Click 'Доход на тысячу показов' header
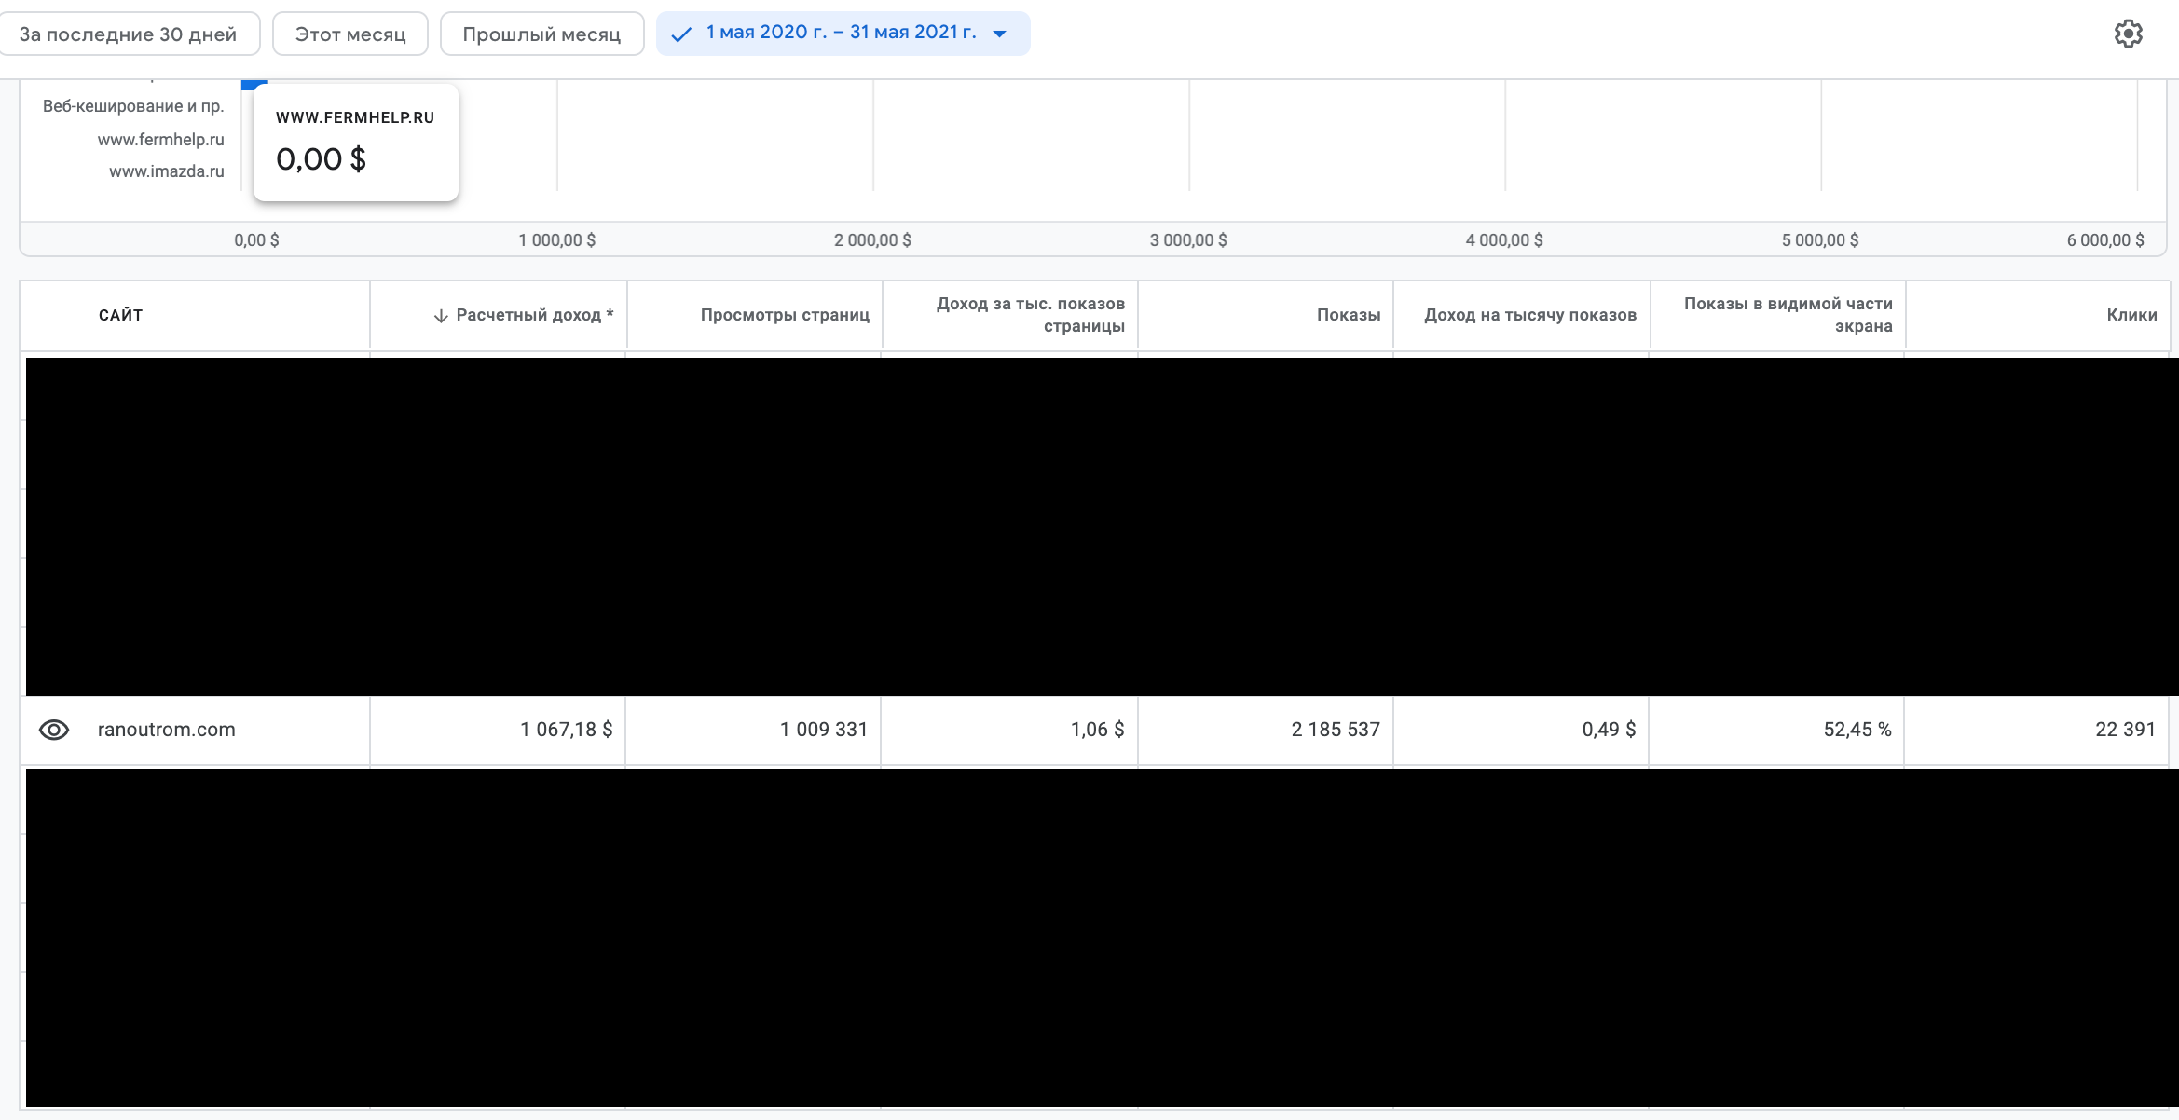2179x1120 pixels. click(x=1529, y=315)
